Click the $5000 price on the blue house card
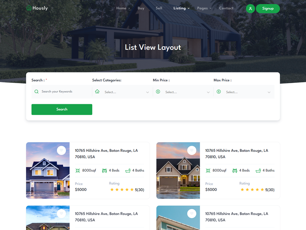The image size is (306, 230). coord(81,189)
